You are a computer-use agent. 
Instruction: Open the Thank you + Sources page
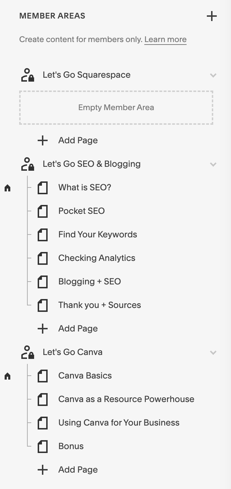[100, 305]
